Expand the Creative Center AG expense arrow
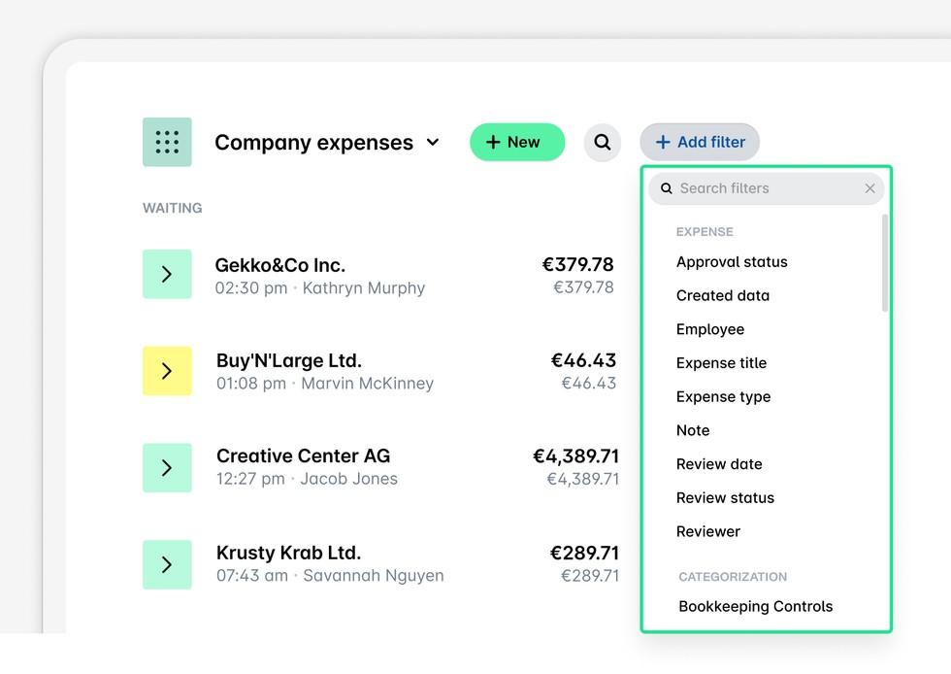This screenshot has width=951, height=674. pos(167,466)
